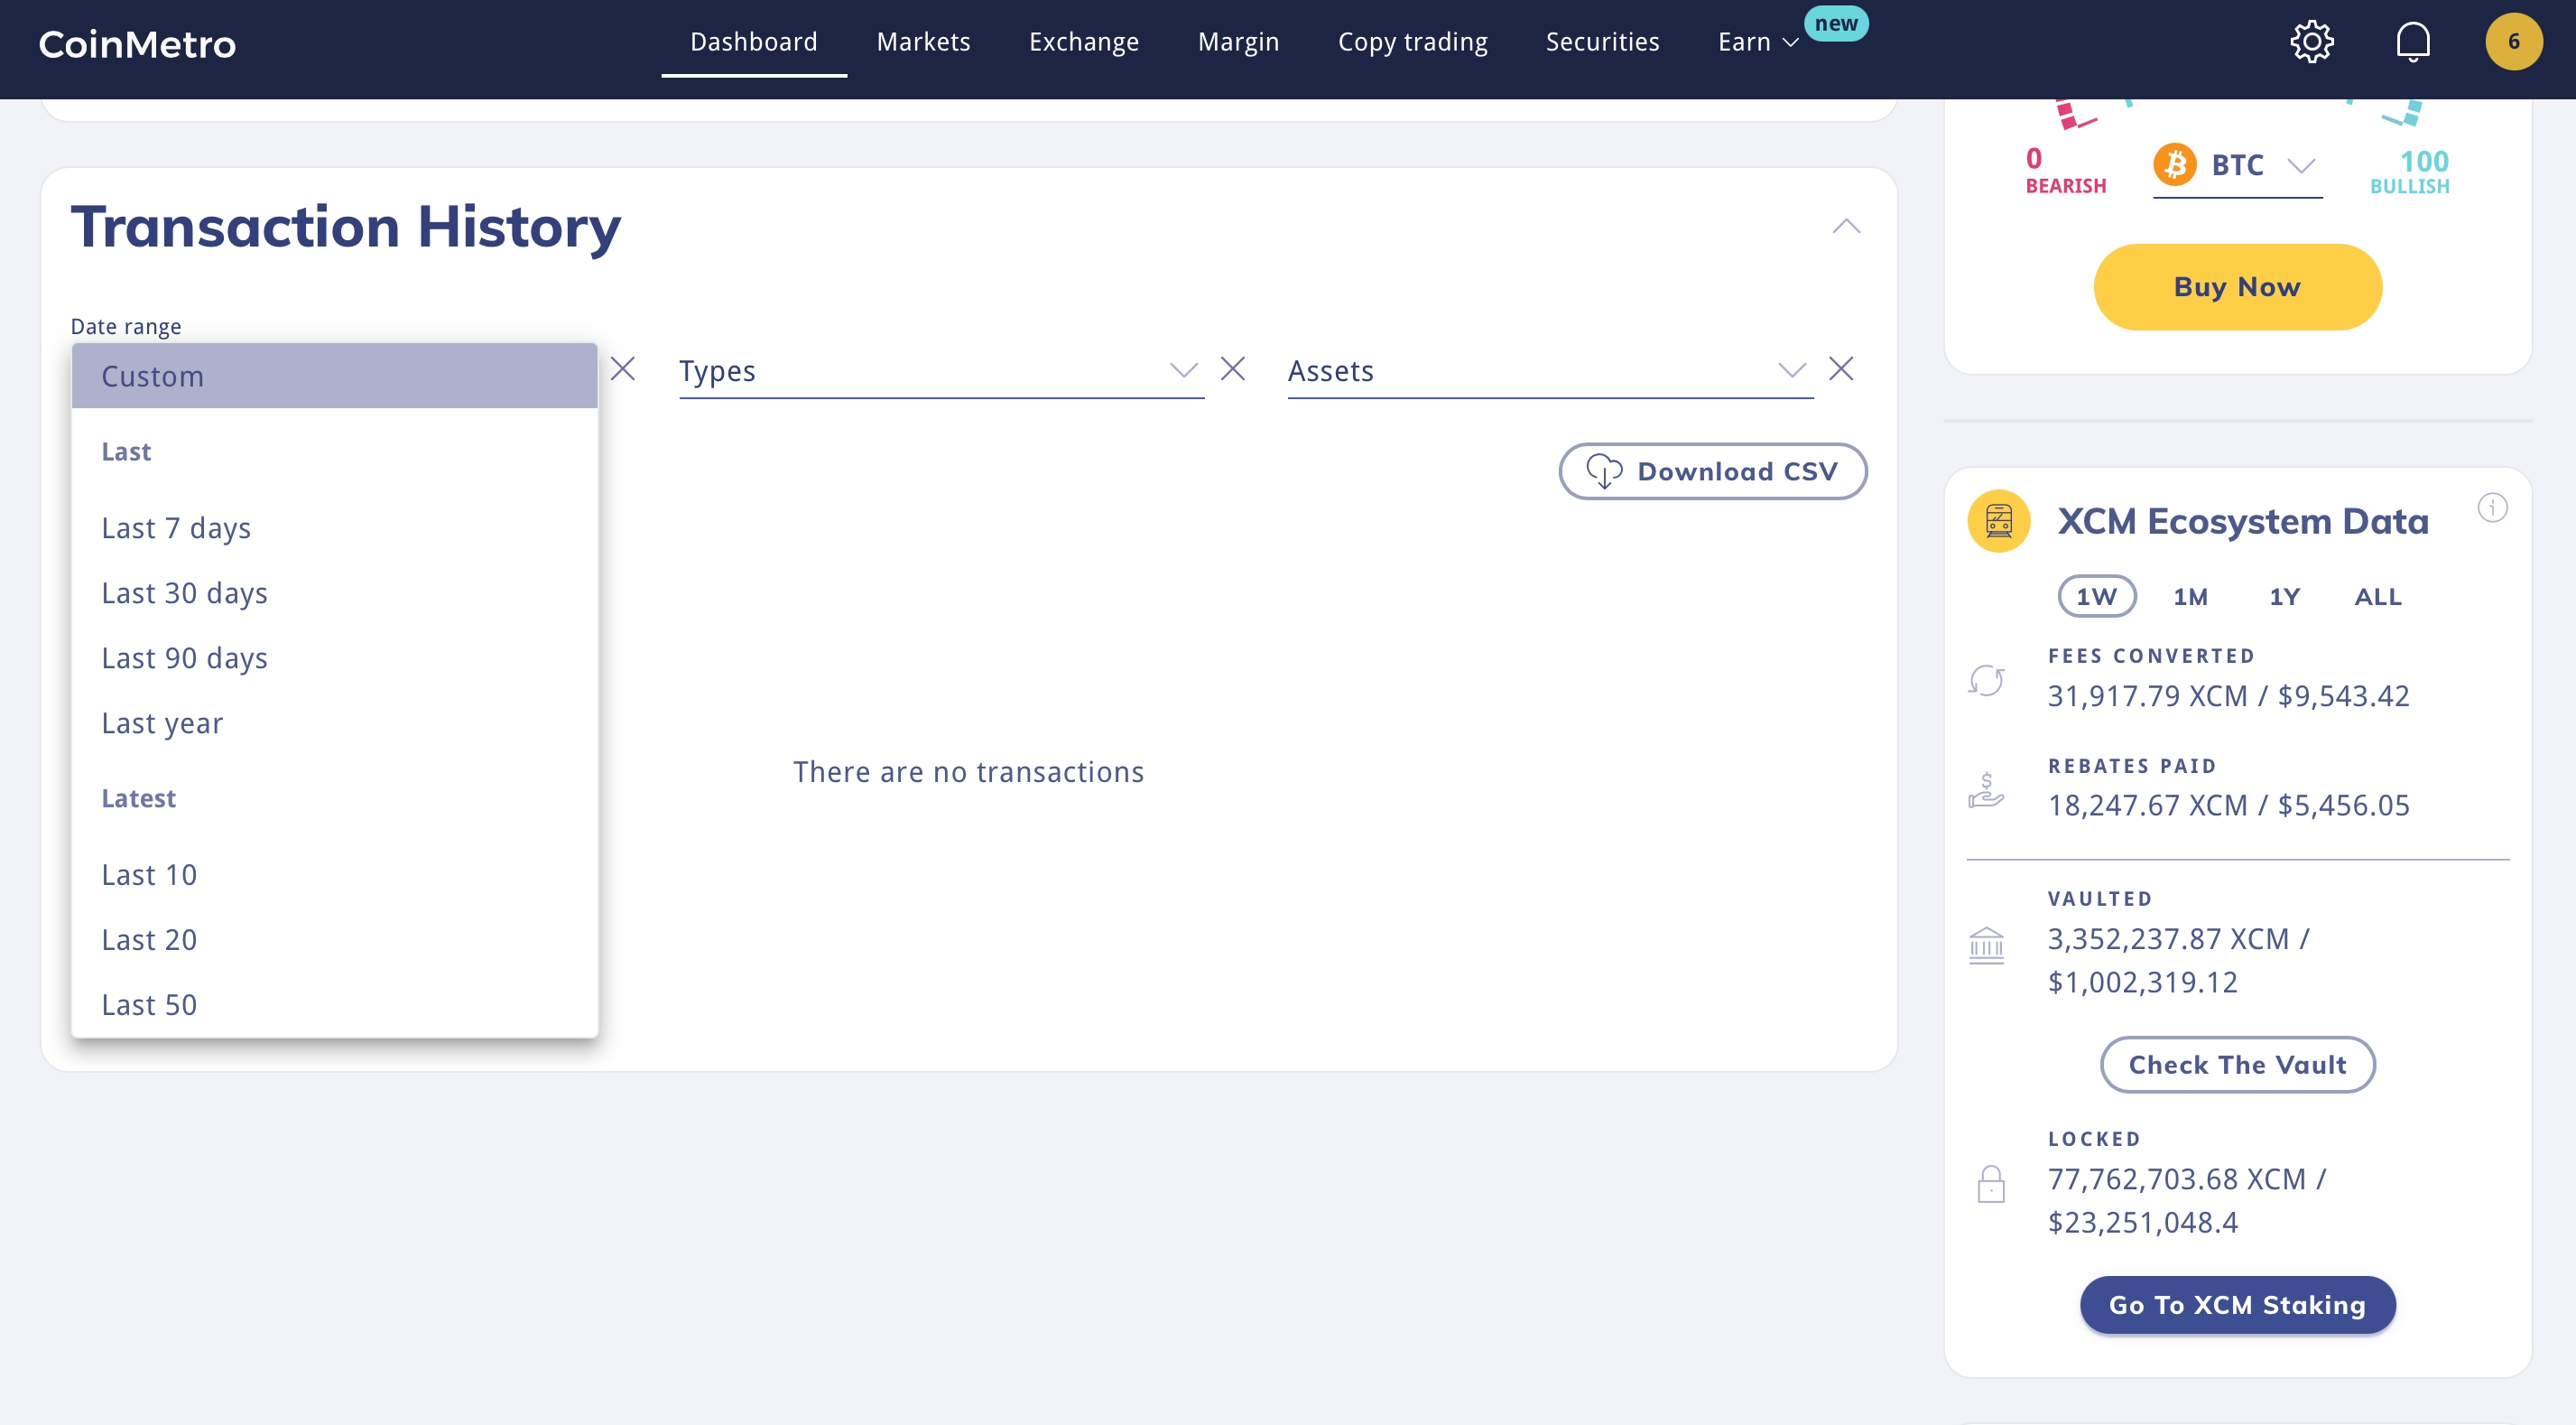This screenshot has width=2576, height=1425.
Task: Clear the Types filter
Action: [1232, 369]
